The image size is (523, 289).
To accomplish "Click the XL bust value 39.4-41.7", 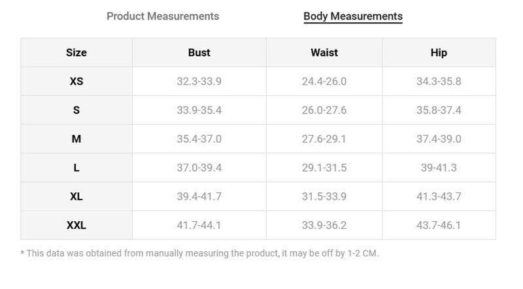I will click(199, 196).
